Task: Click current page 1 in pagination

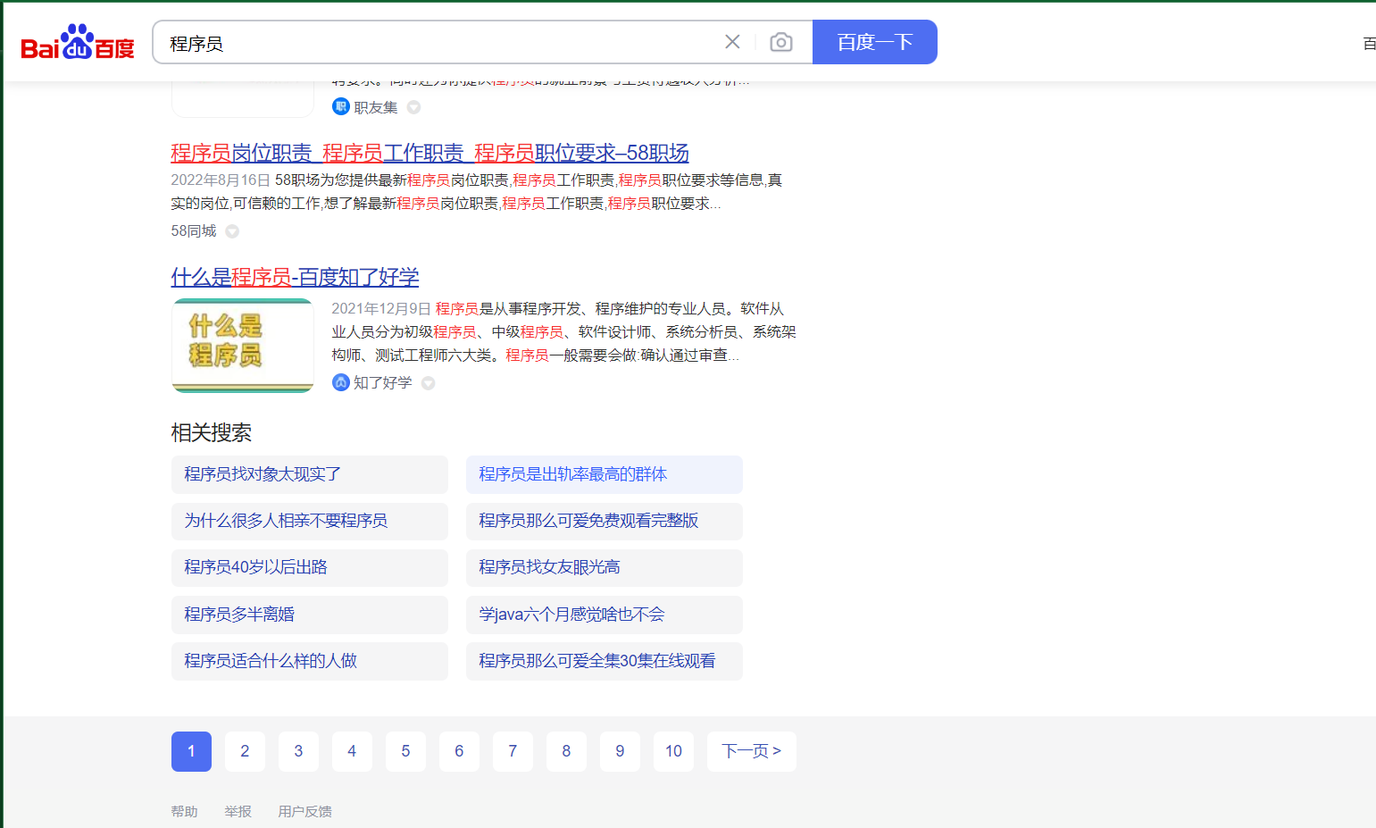Action: (x=191, y=751)
